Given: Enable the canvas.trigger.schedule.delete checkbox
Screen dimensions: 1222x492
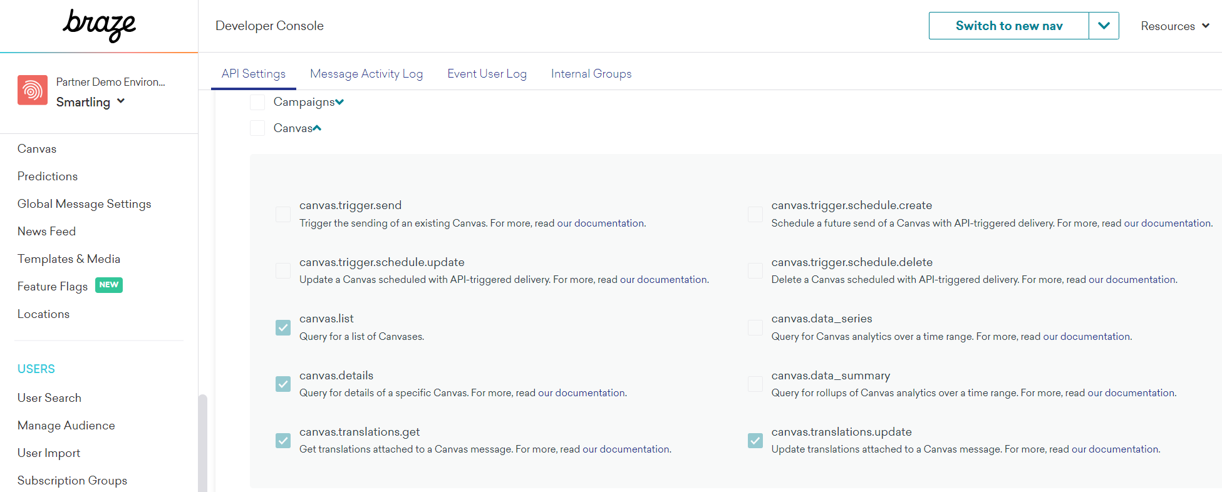Looking at the screenshot, I should pos(755,270).
